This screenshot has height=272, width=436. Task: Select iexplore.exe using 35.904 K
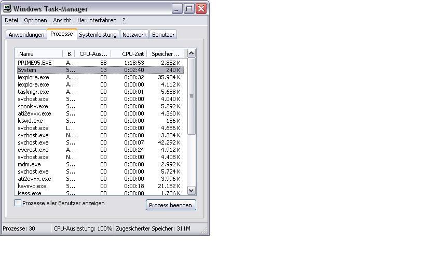tap(100, 77)
